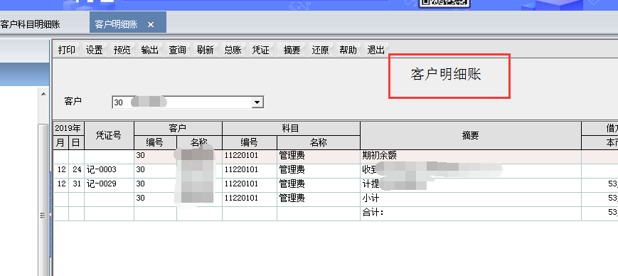Click 预览 to preview the ledger

tap(122, 50)
